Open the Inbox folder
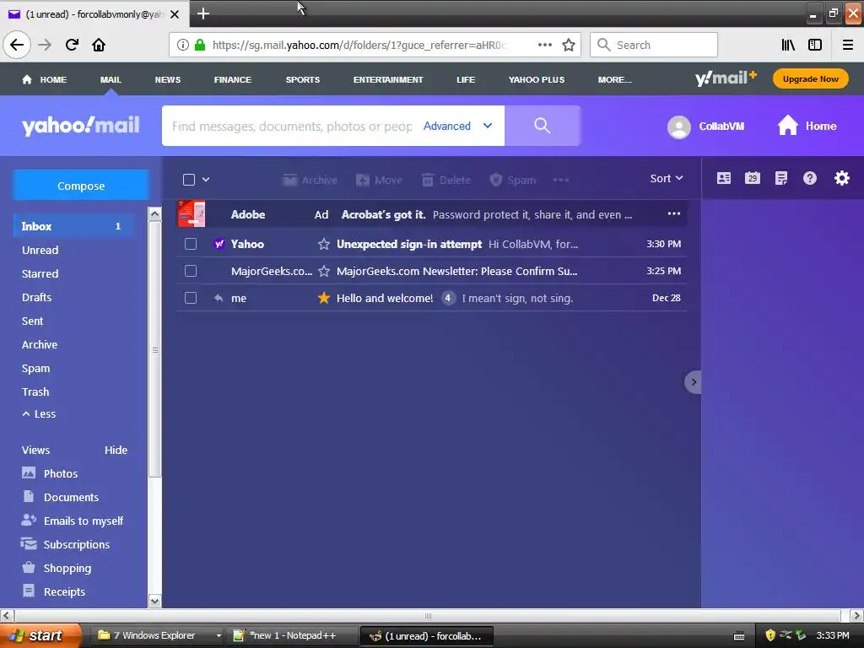This screenshot has width=864, height=648. [73, 226]
